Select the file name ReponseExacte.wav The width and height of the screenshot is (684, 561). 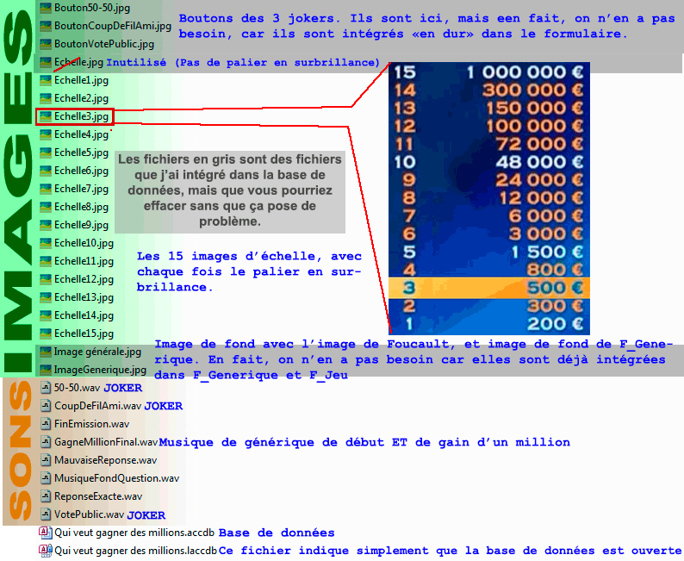[x=98, y=496]
